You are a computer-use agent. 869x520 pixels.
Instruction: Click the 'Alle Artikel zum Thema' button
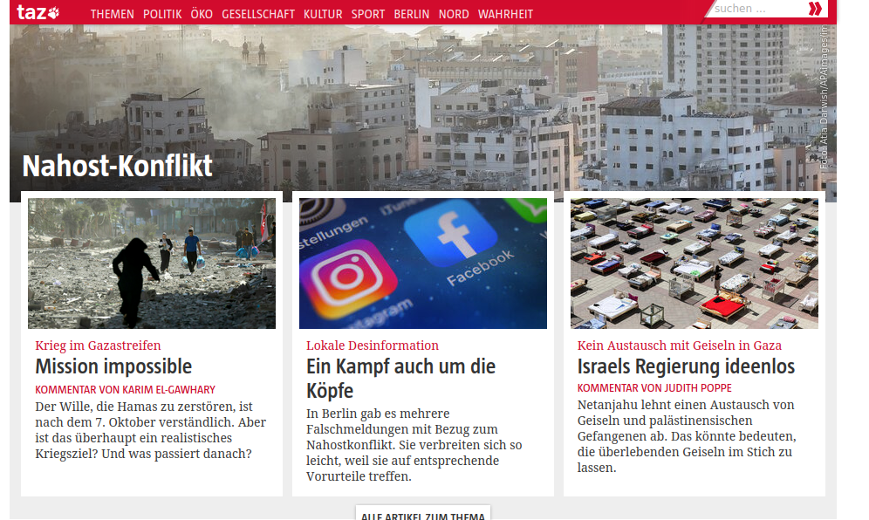point(423,514)
